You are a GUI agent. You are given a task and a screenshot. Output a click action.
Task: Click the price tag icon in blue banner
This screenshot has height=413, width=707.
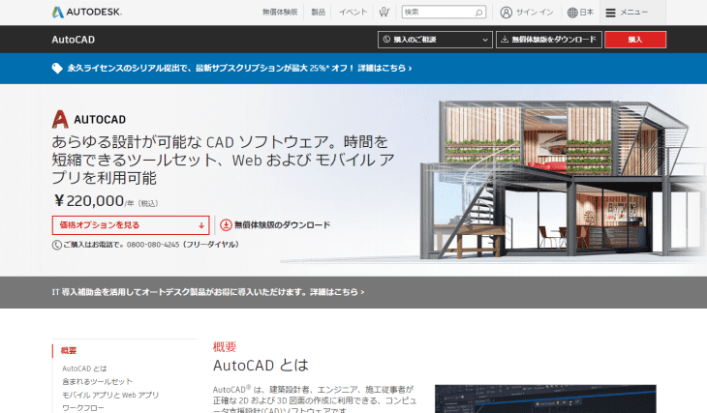click(x=57, y=69)
